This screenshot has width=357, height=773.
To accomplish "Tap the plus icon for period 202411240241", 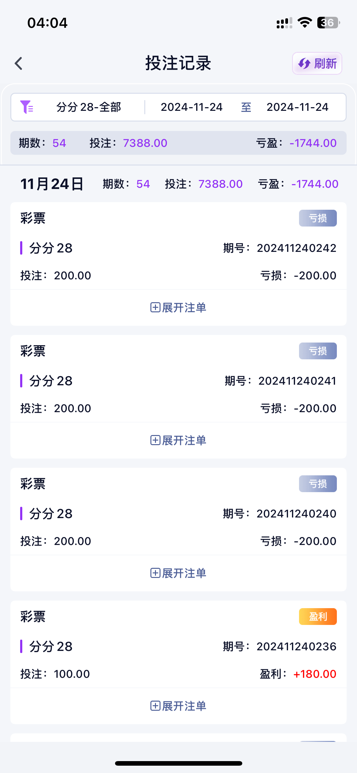I will tap(155, 440).
